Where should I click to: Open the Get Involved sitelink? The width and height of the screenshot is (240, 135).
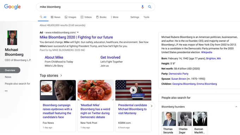(110, 57)
